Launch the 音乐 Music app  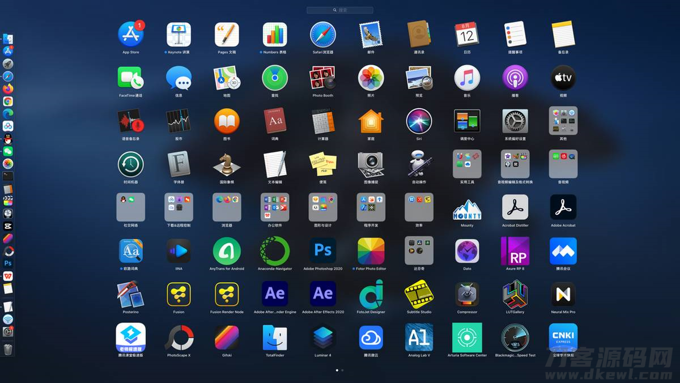coord(467,78)
